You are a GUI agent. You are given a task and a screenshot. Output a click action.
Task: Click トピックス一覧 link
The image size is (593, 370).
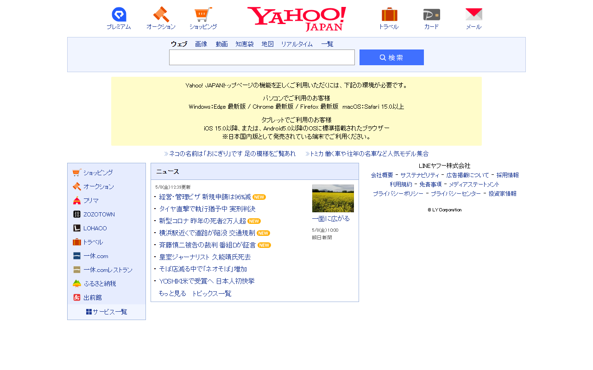click(212, 294)
